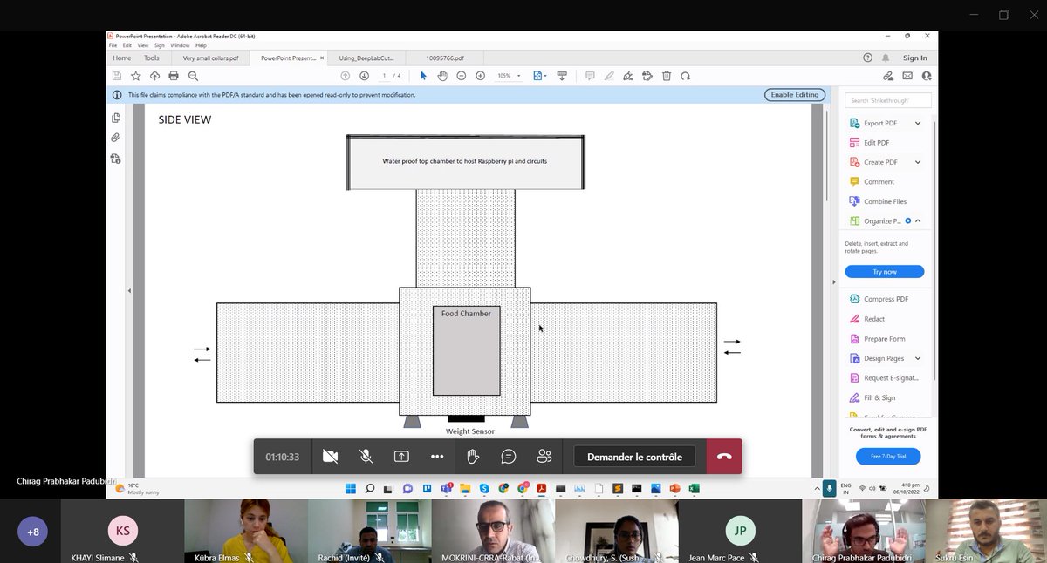Collapse the right tools pane arrow
Screen dimensions: 1047x563
834,282
